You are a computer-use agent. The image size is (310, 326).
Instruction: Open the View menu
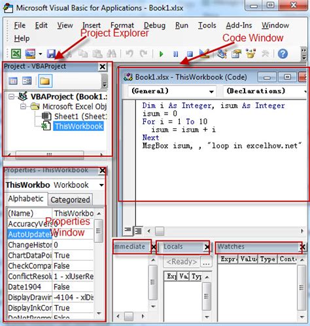click(65, 26)
